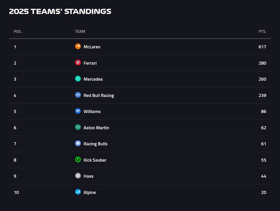Click Alpine's position number 10
Screen dimensions: 280x211
16,192
